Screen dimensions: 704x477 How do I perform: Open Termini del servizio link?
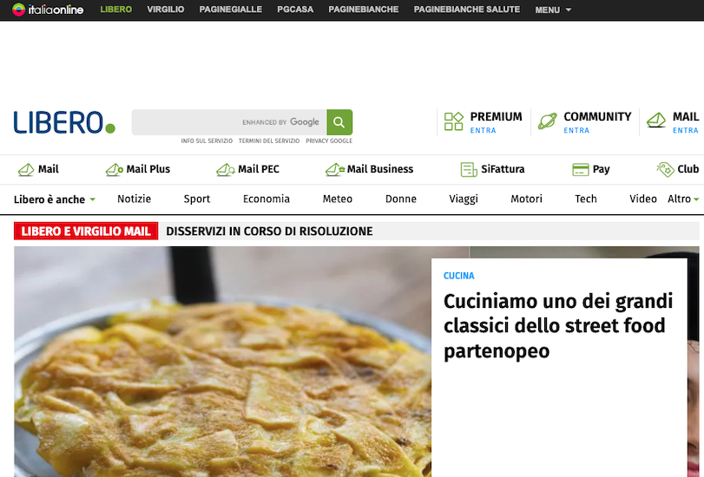click(269, 140)
